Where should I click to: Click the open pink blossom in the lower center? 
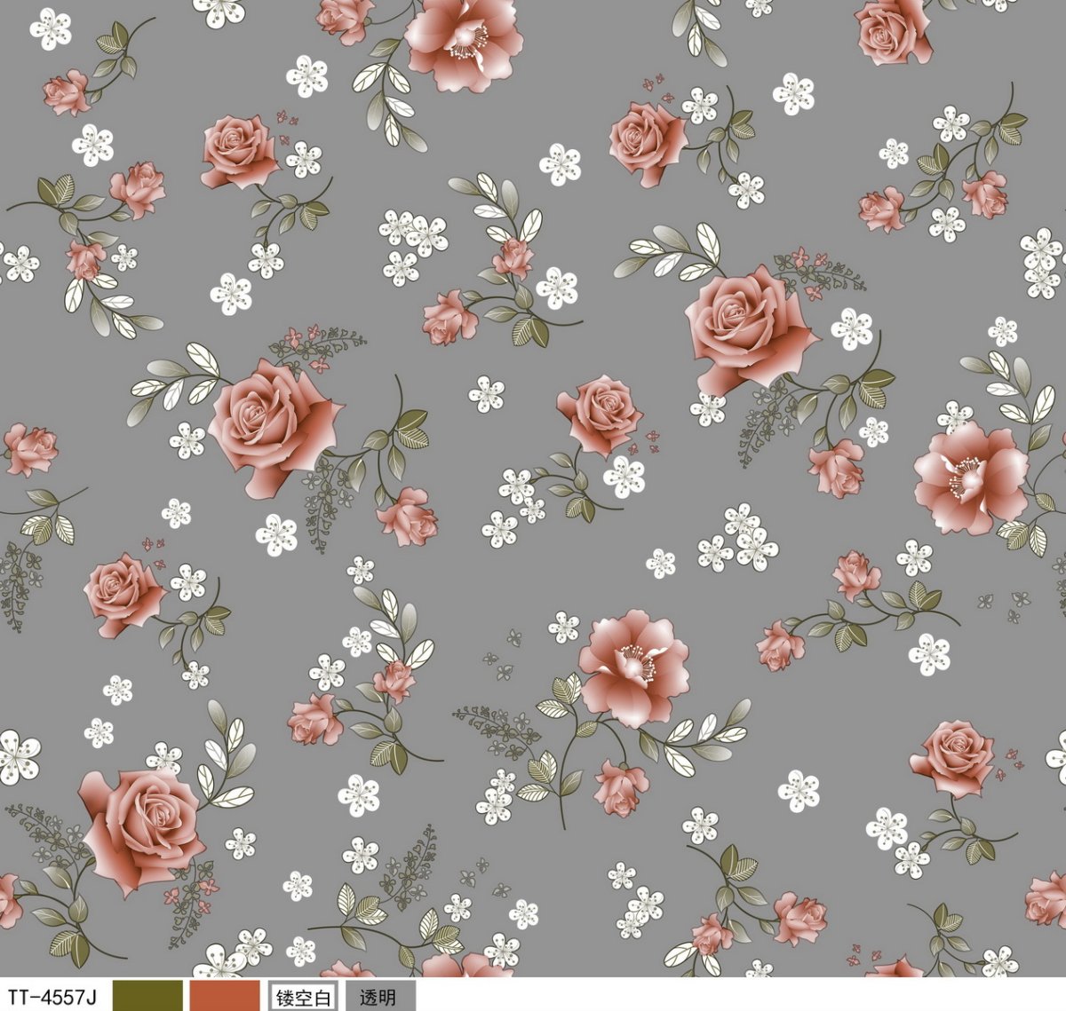[633, 666]
